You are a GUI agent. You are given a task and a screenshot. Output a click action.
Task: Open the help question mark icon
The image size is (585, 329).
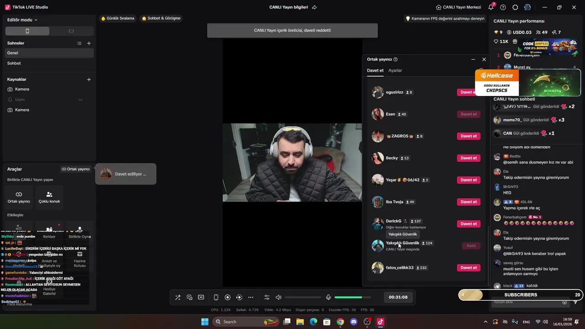click(503, 7)
